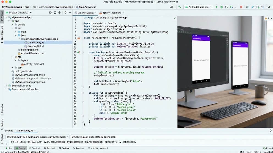Screen dimensions: 273x153
Task: Click the blue arrow update icon
Action: click(x=253, y=7)
